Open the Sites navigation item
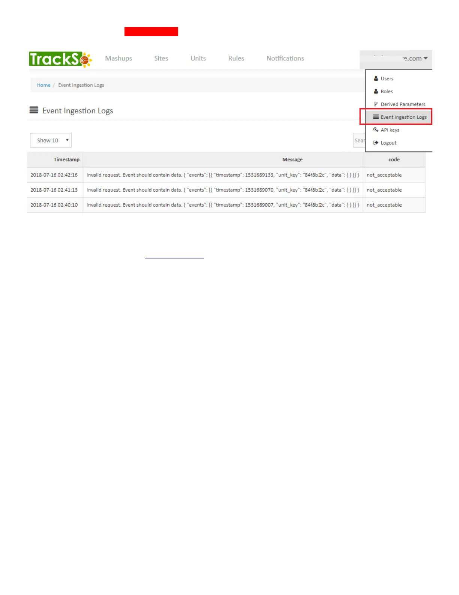This screenshot has height=595, width=459. pyautogui.click(x=161, y=58)
